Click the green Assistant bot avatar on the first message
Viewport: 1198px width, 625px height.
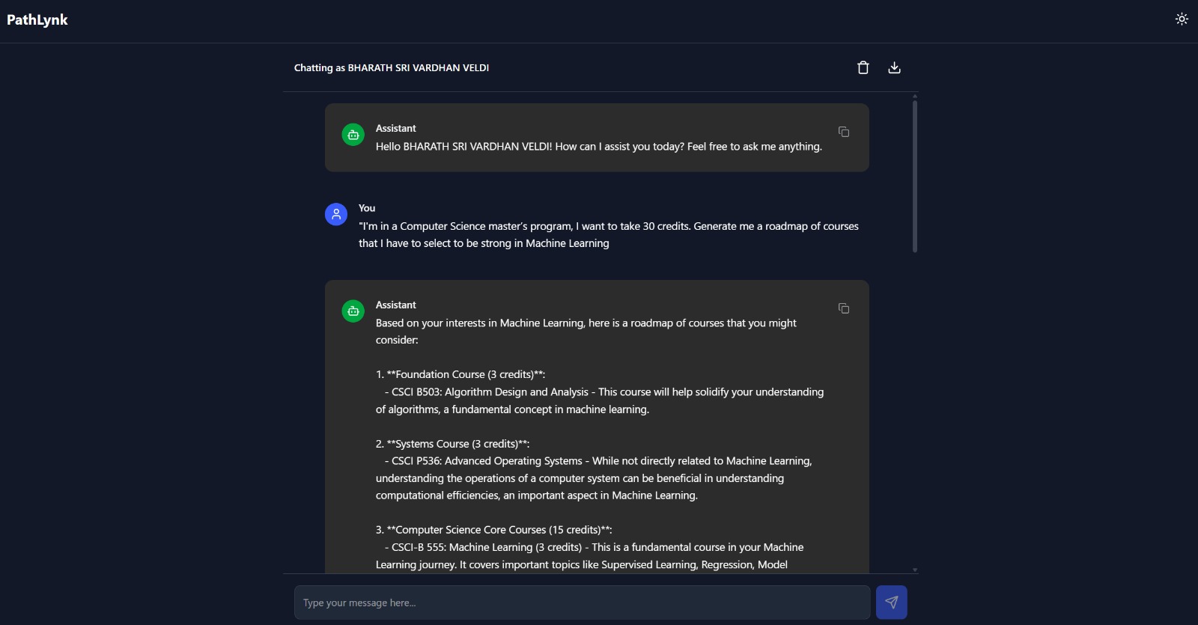coord(352,134)
